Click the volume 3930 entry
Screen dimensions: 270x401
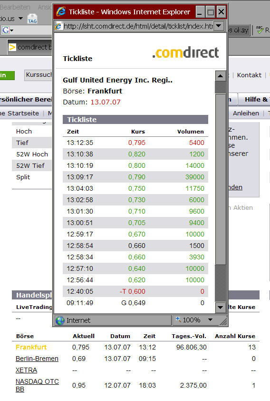[x=197, y=257]
